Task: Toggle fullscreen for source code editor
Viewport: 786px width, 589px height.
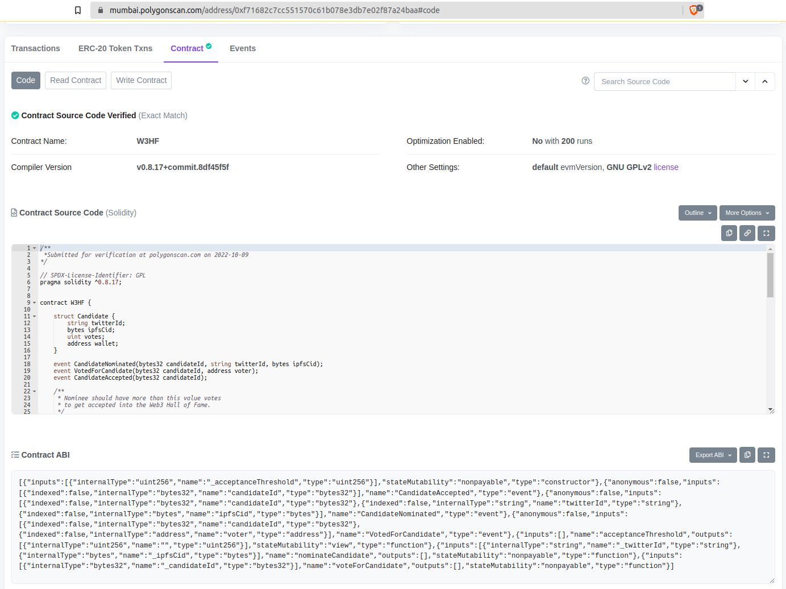Action: (x=766, y=233)
